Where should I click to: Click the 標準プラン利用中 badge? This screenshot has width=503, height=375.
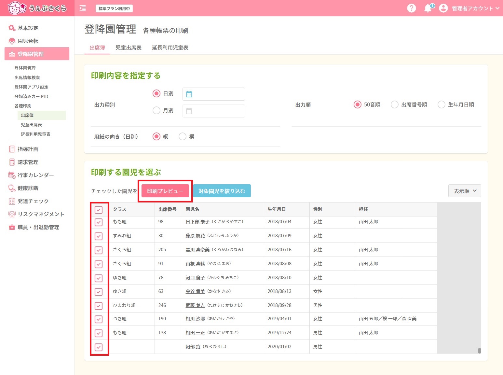(x=114, y=8)
